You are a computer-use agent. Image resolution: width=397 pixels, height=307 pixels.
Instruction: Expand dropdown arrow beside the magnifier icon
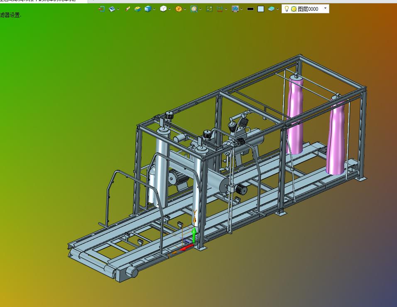click(x=200, y=9)
